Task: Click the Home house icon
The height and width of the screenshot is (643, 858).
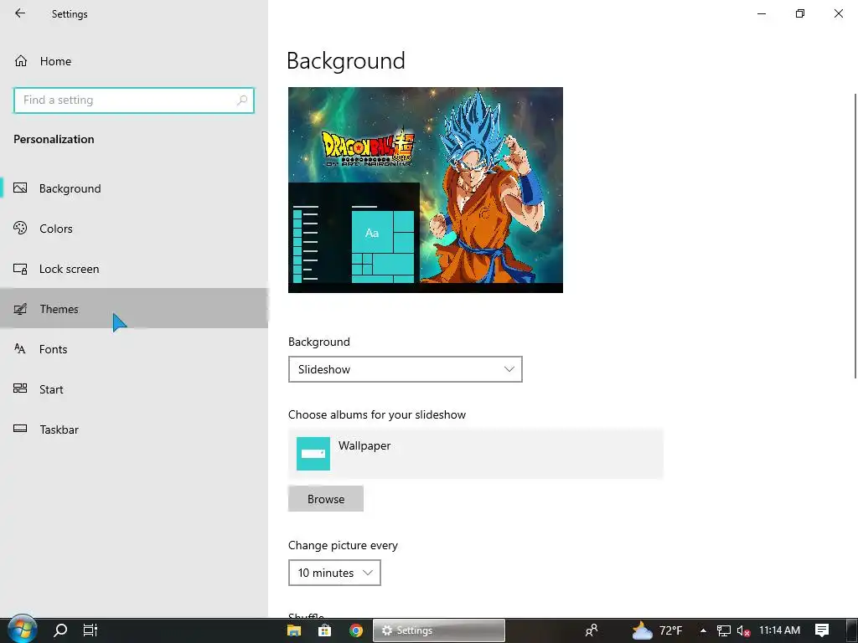Action: 21,60
